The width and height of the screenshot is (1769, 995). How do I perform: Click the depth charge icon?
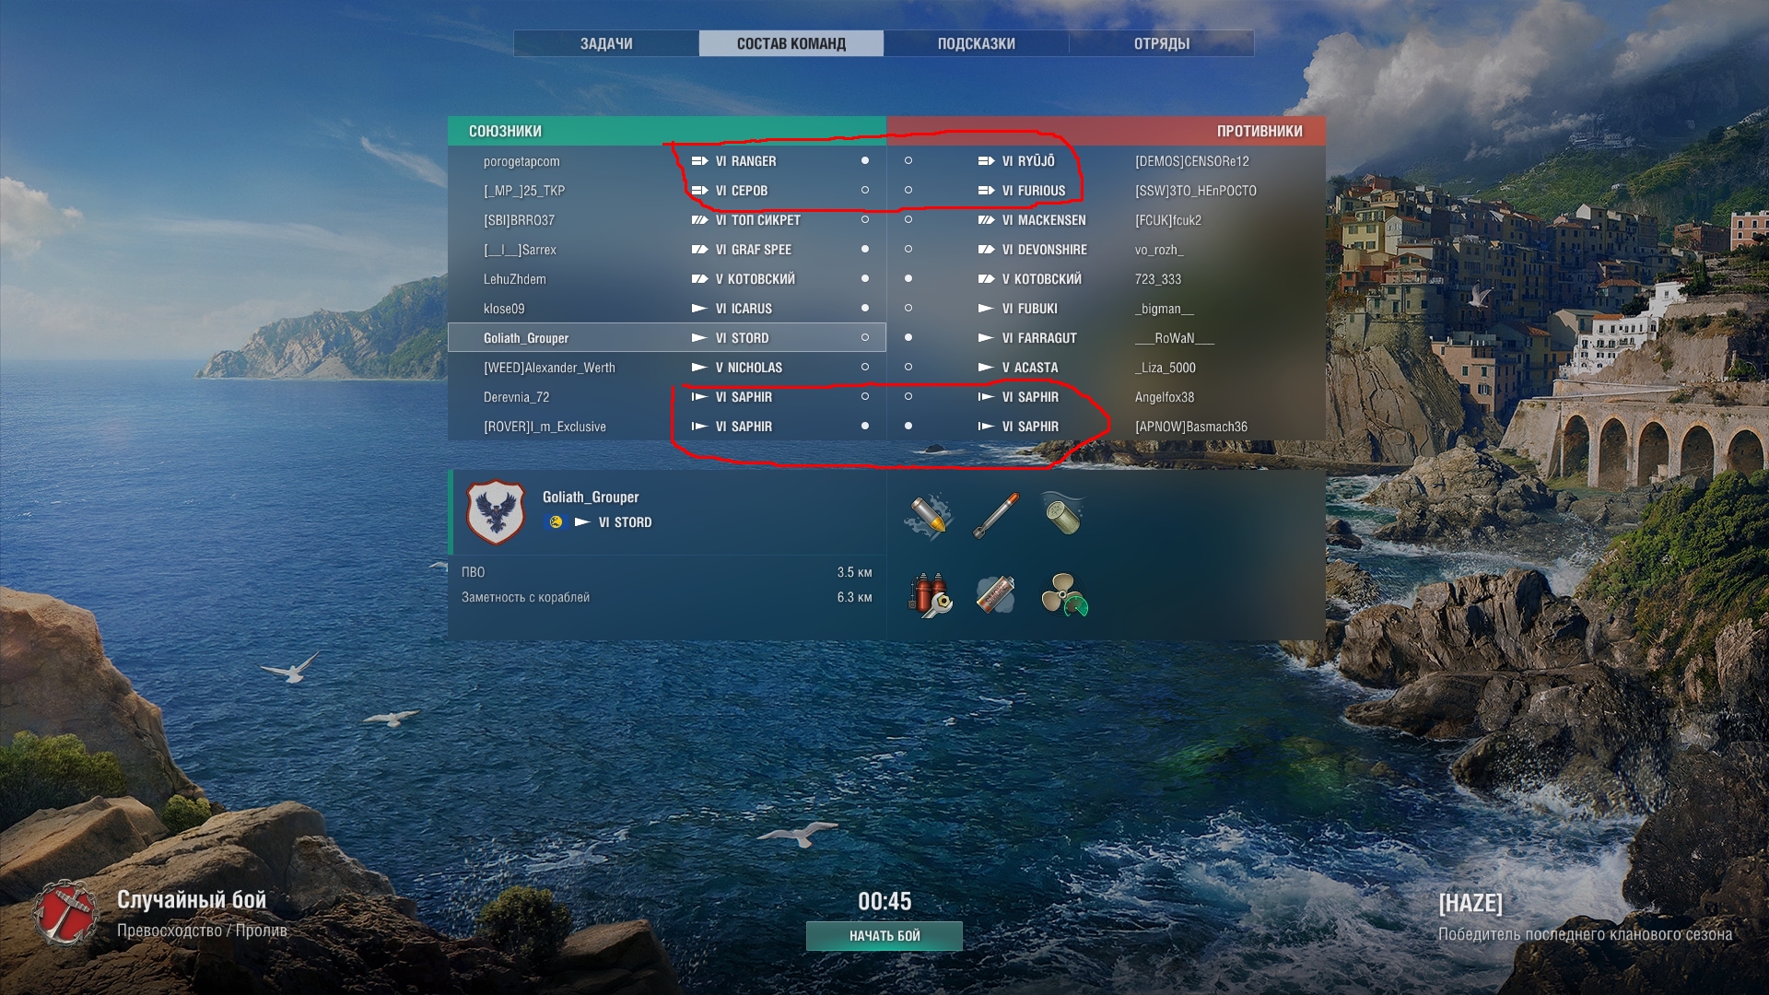[1063, 514]
